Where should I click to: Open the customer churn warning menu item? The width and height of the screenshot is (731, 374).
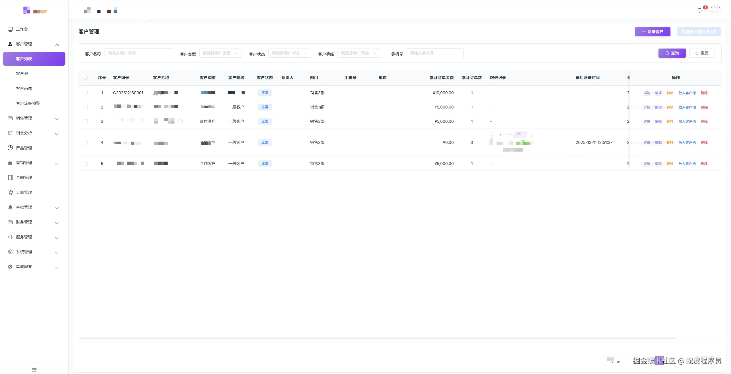tap(28, 103)
